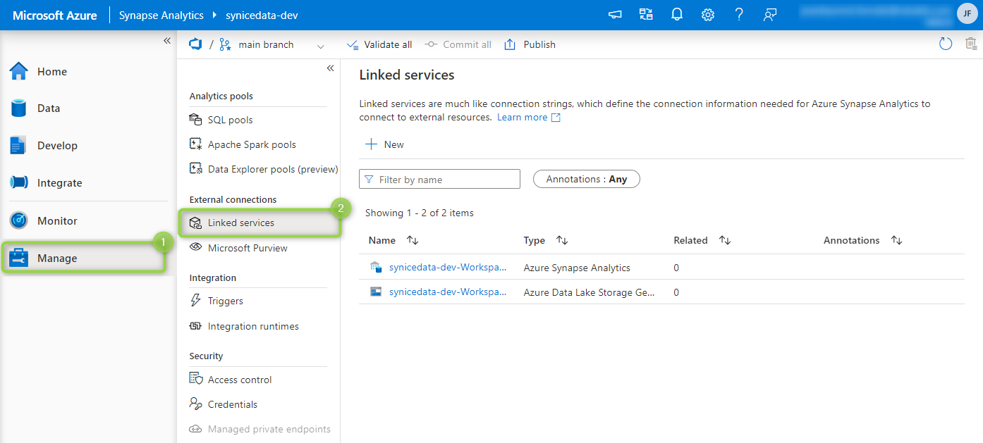Click Showing 1 - 2 of 2 items text

click(x=420, y=213)
